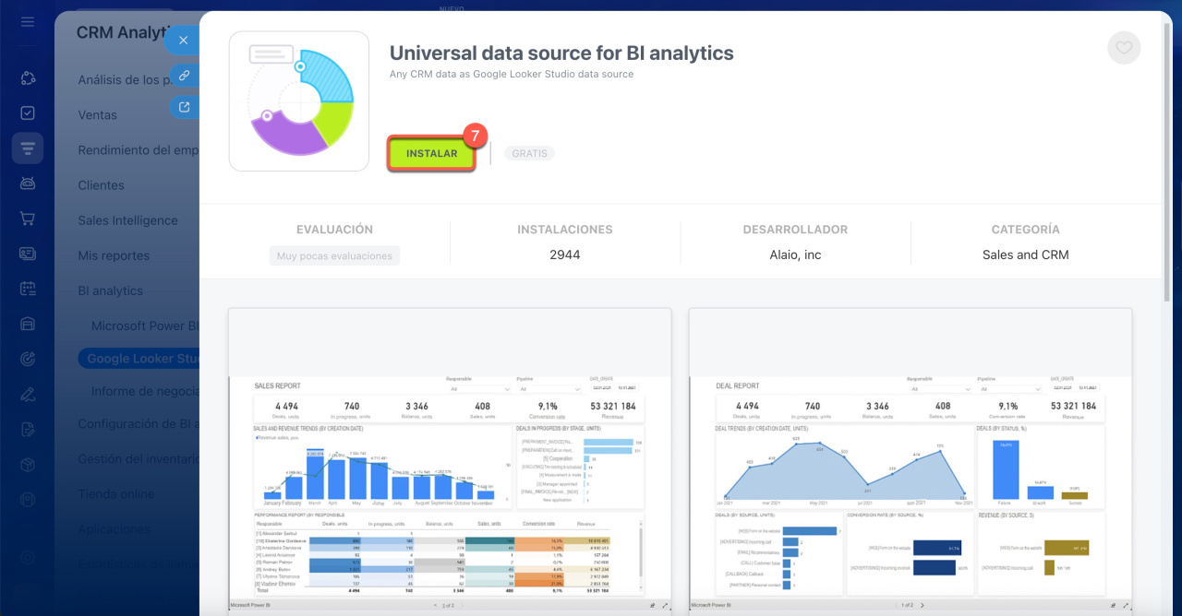Open the calendar icon in left sidebar
The width and height of the screenshot is (1182, 616).
[28, 289]
